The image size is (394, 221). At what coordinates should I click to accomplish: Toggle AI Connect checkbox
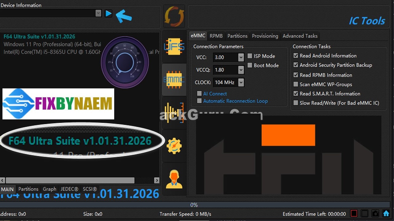(x=199, y=94)
